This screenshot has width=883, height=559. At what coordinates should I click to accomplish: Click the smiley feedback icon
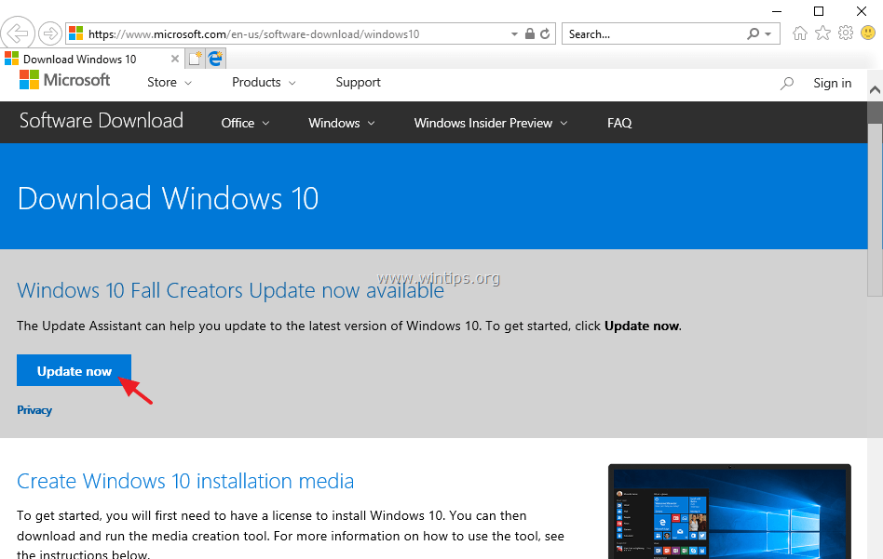point(868,33)
